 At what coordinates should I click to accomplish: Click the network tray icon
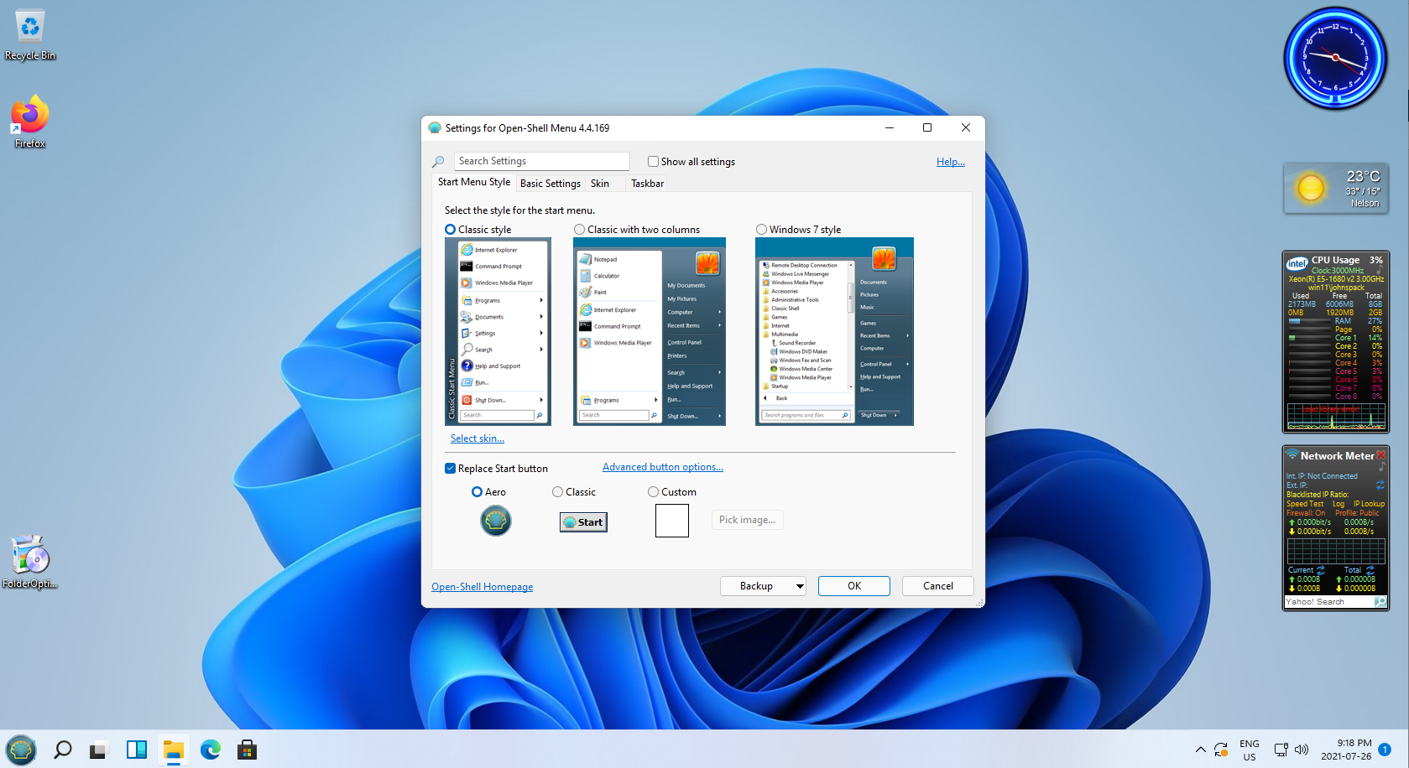pos(1281,750)
